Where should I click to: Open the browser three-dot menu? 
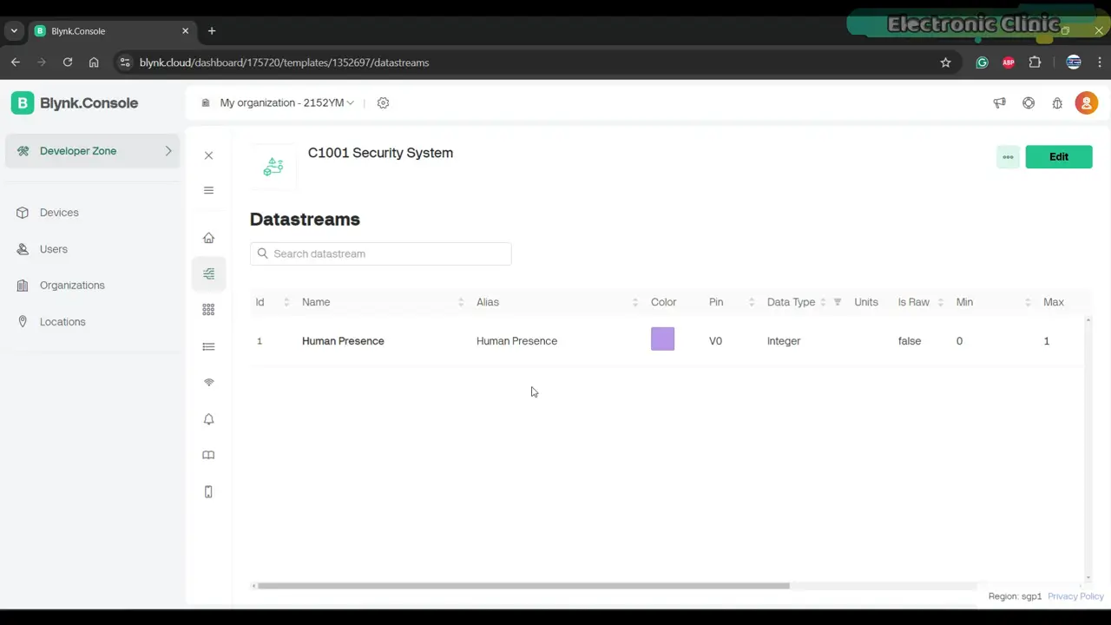pos(1101,62)
